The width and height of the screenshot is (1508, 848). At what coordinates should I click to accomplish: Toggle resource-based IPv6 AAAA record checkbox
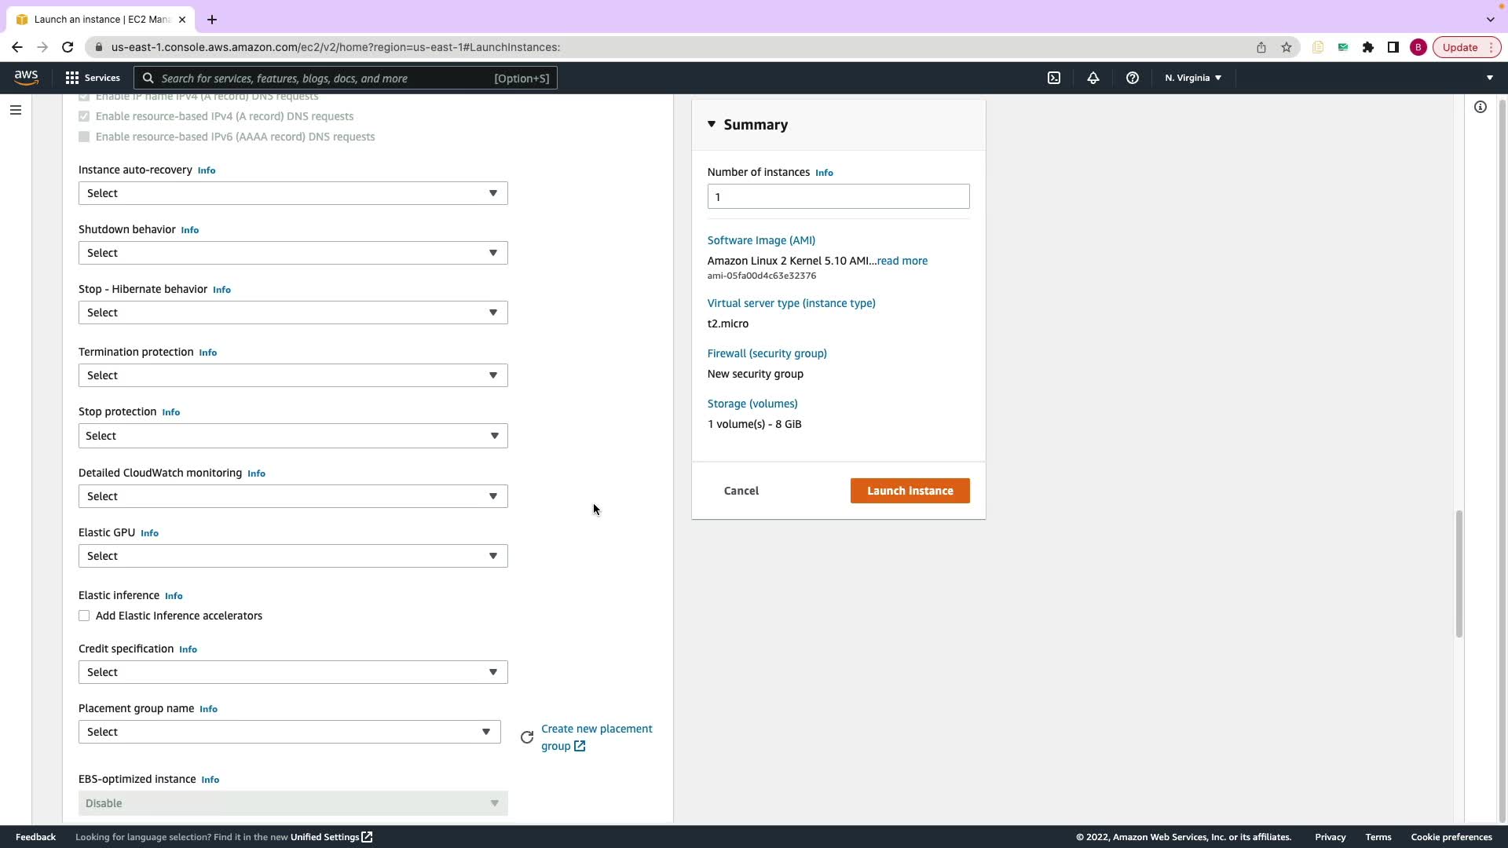[84, 137]
